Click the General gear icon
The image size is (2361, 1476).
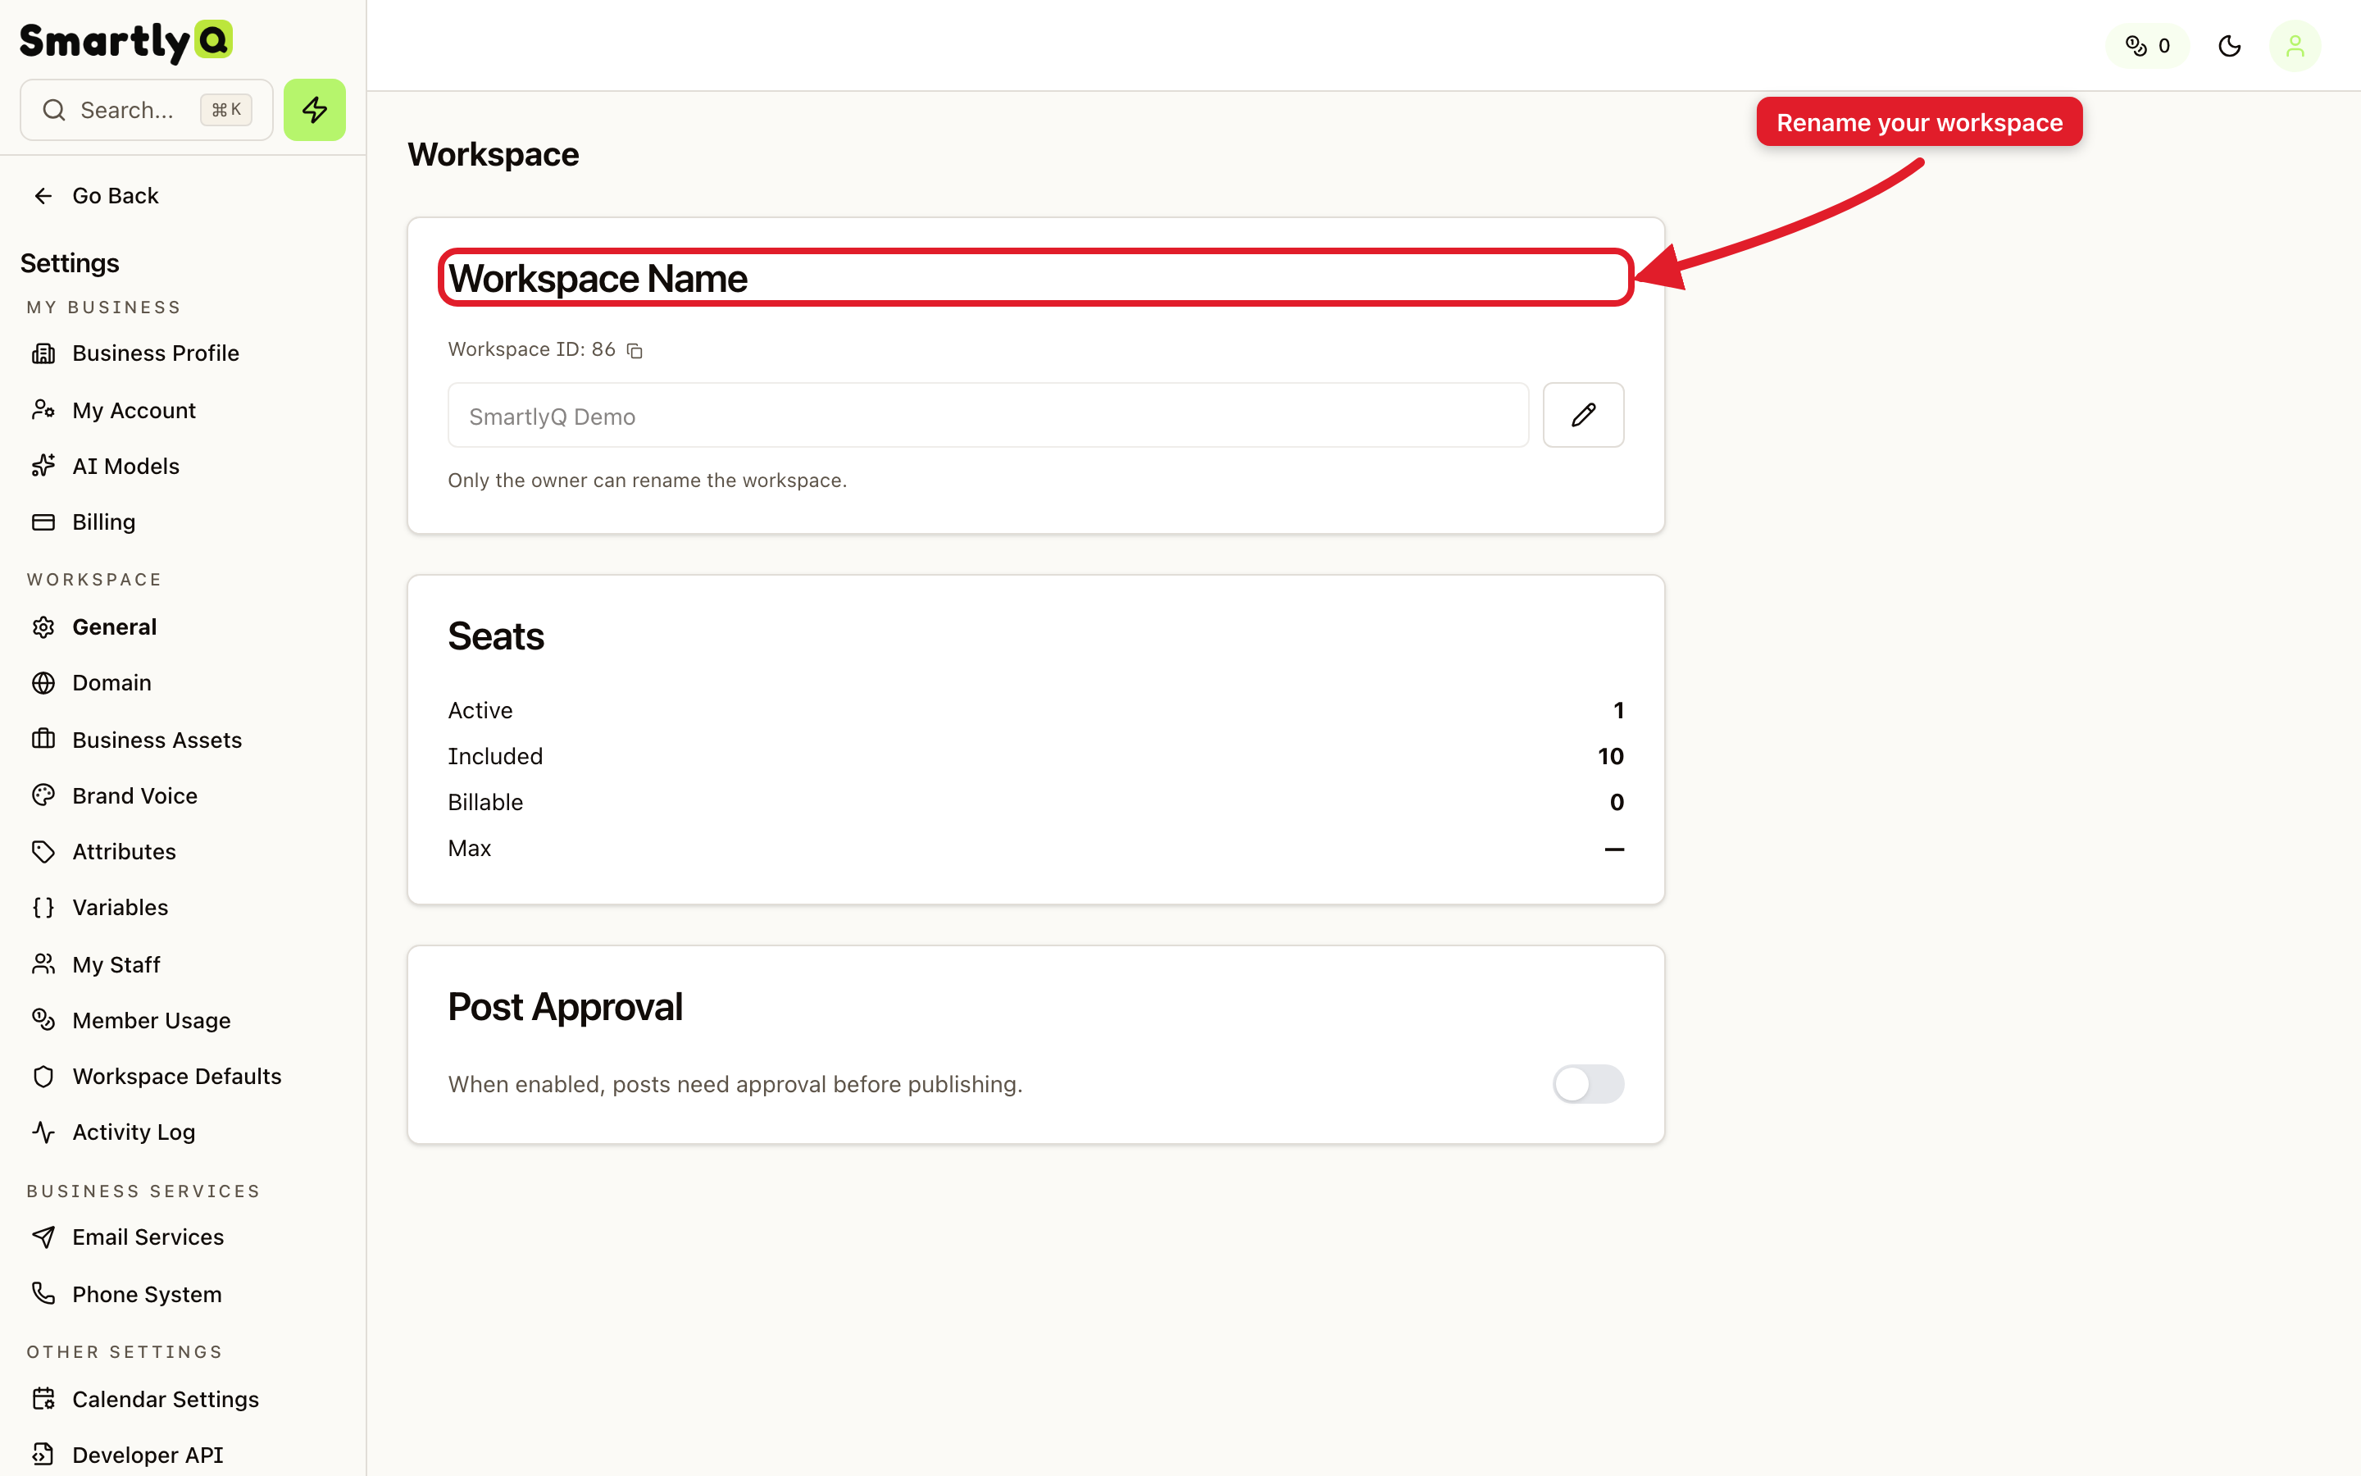point(43,626)
